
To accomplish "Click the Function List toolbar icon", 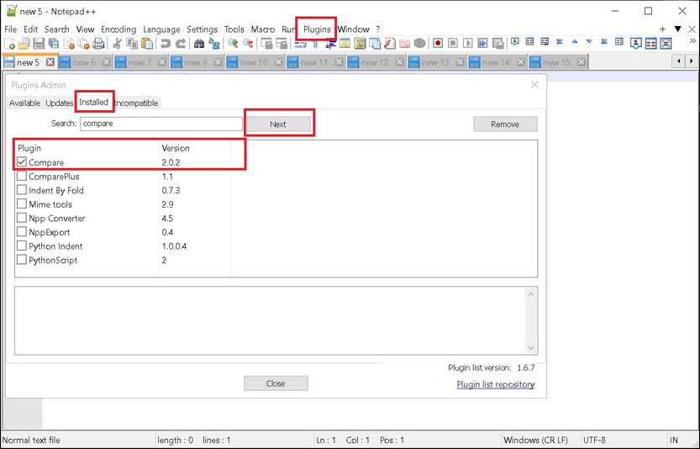I will pyautogui.click(x=390, y=44).
